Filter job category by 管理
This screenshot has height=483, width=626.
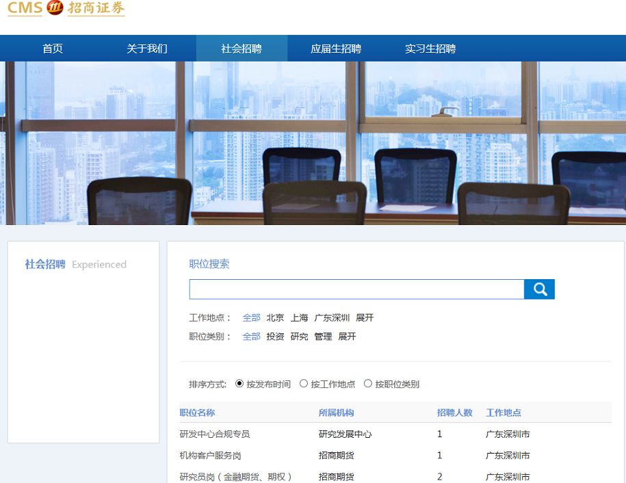[x=323, y=337]
